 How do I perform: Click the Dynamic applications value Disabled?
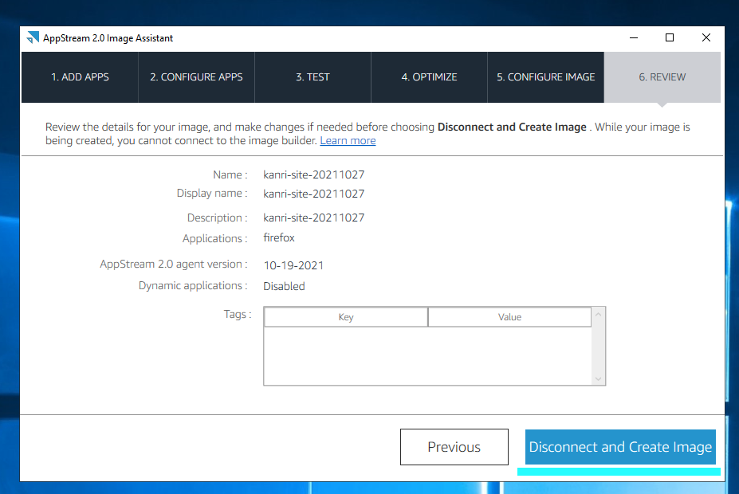point(284,286)
